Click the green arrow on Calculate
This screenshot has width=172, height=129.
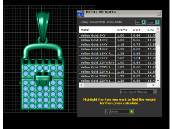tap(132, 111)
